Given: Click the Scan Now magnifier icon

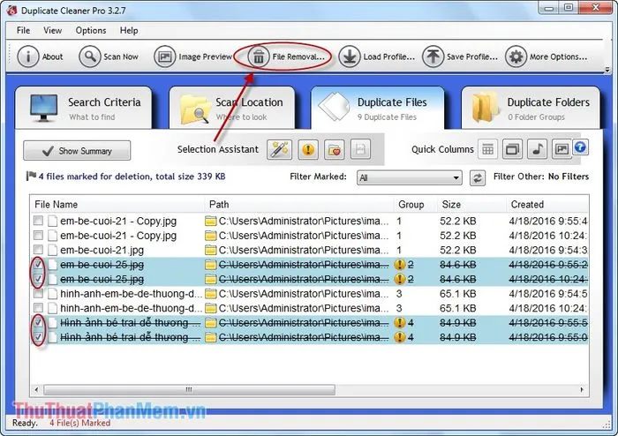Looking at the screenshot, I should tap(90, 56).
